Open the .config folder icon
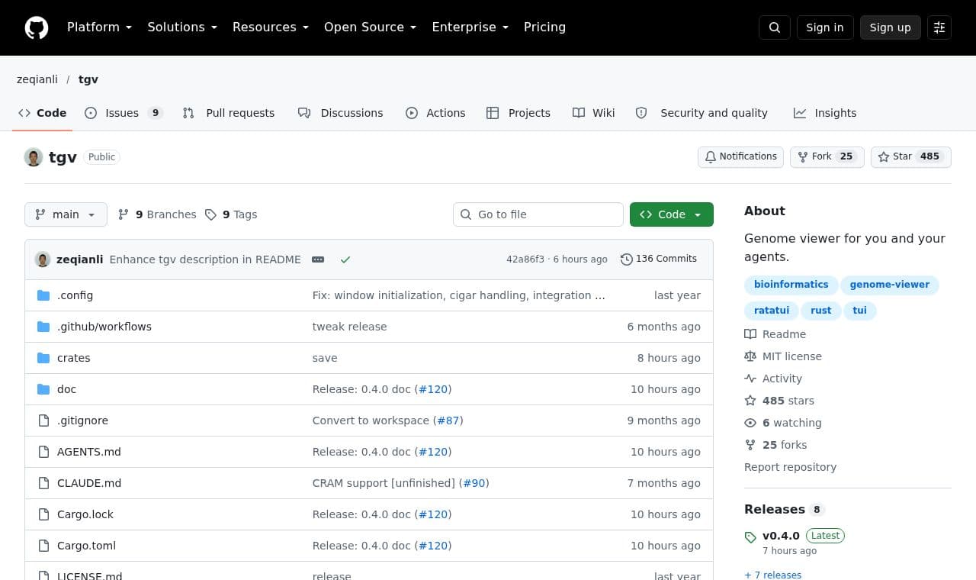976x580 pixels. click(43, 295)
